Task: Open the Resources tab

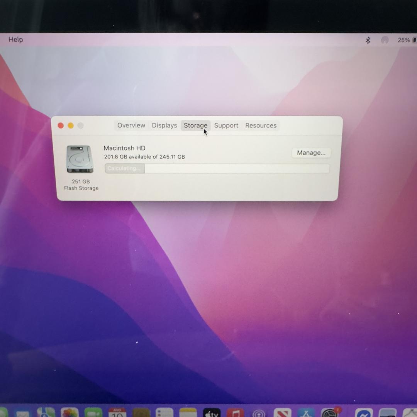Action: point(261,125)
